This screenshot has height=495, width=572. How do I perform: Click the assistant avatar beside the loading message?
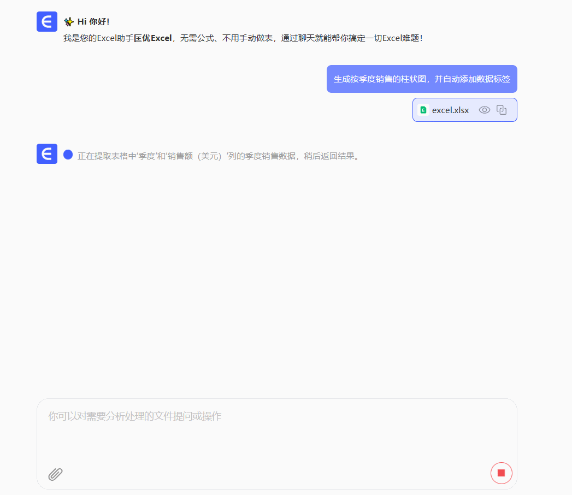coord(47,154)
